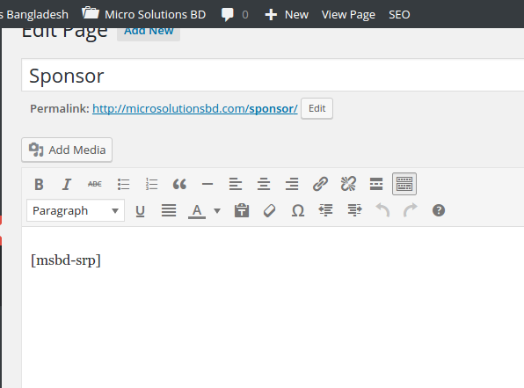Insert a blockquote
Screen dimensions: 524x388
coord(179,184)
